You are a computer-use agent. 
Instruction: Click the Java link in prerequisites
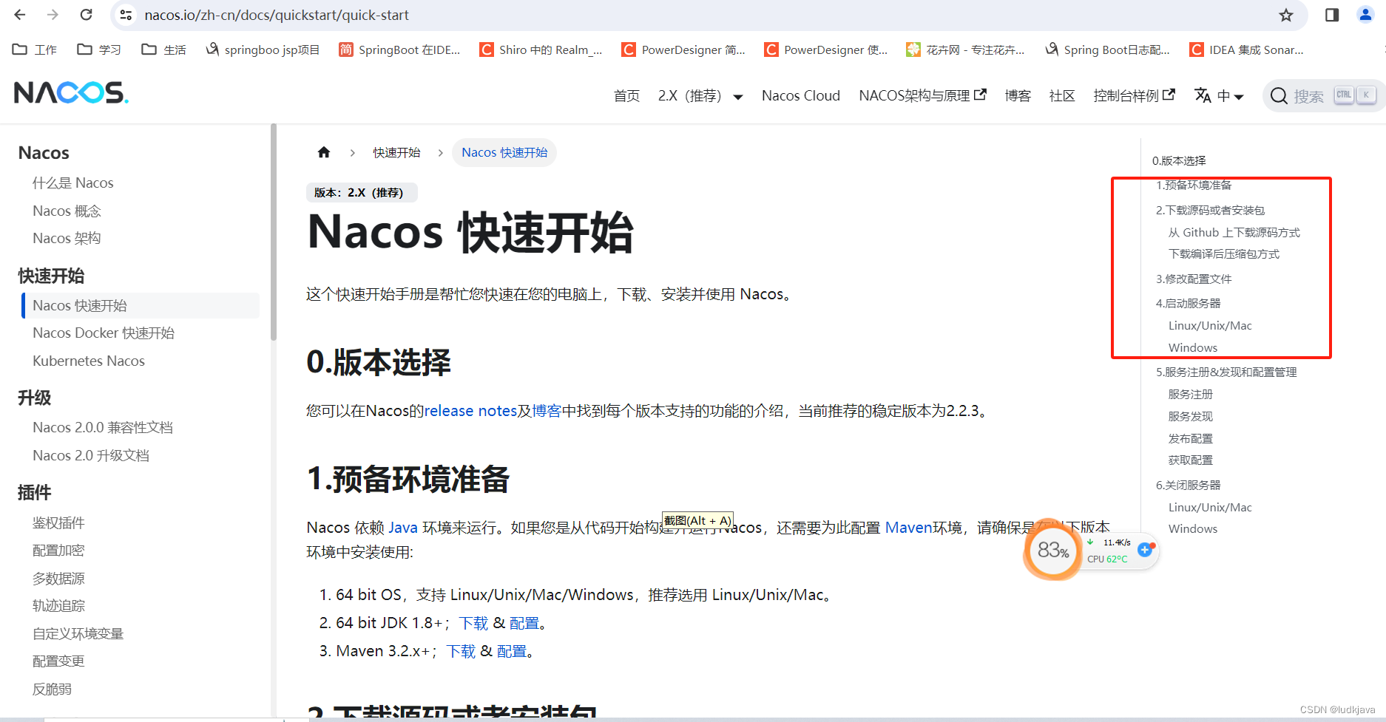(x=403, y=527)
